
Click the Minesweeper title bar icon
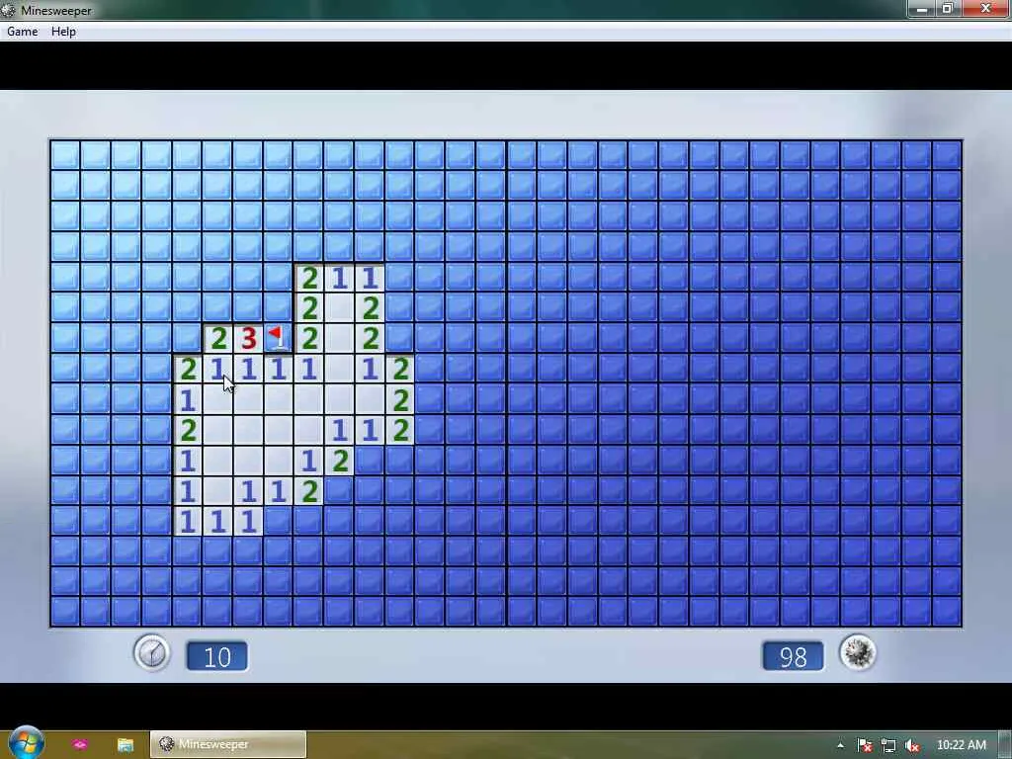click(8, 10)
